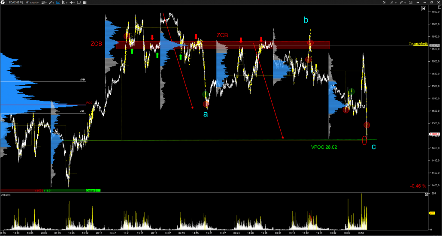Toggle the blue chart mode icon
The image size is (442, 236).
(x=58, y=2)
